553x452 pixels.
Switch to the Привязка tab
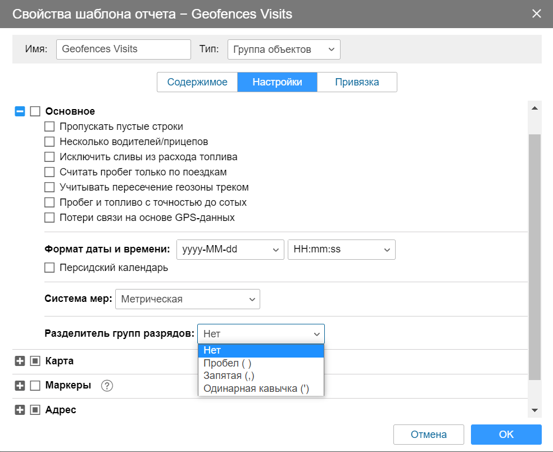click(x=357, y=82)
